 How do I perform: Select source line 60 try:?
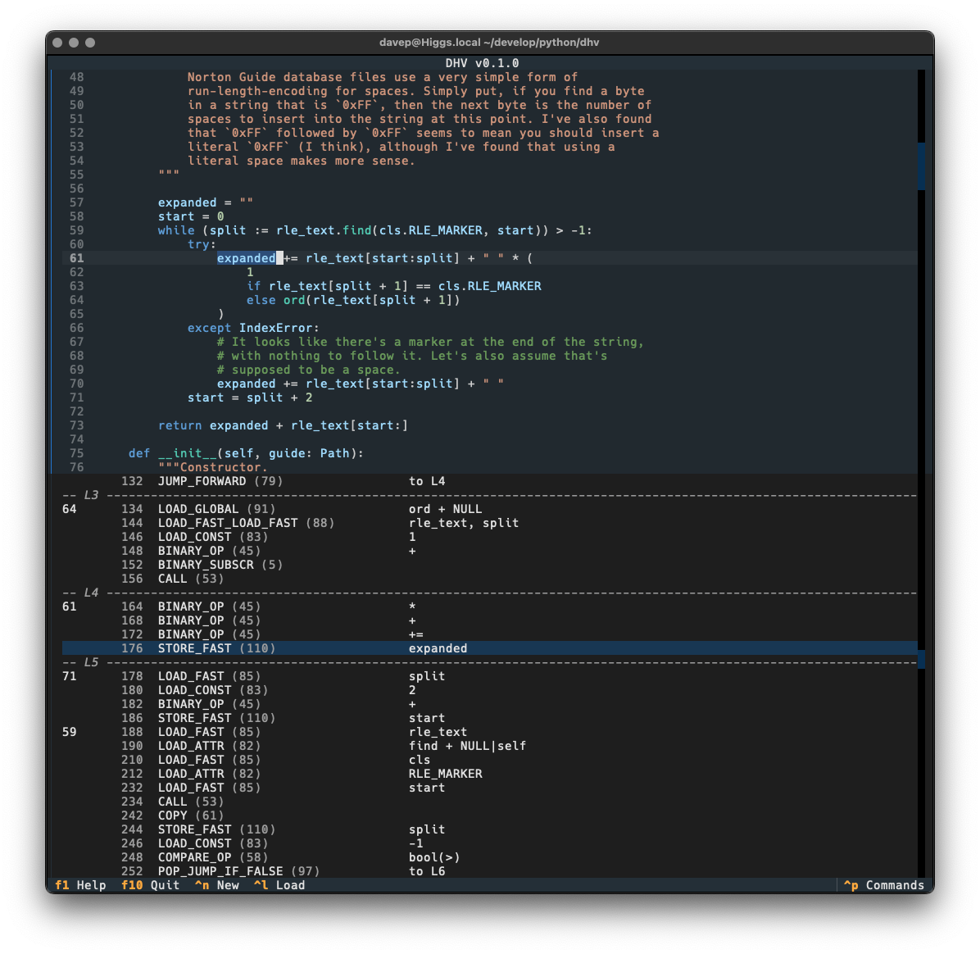(490, 243)
